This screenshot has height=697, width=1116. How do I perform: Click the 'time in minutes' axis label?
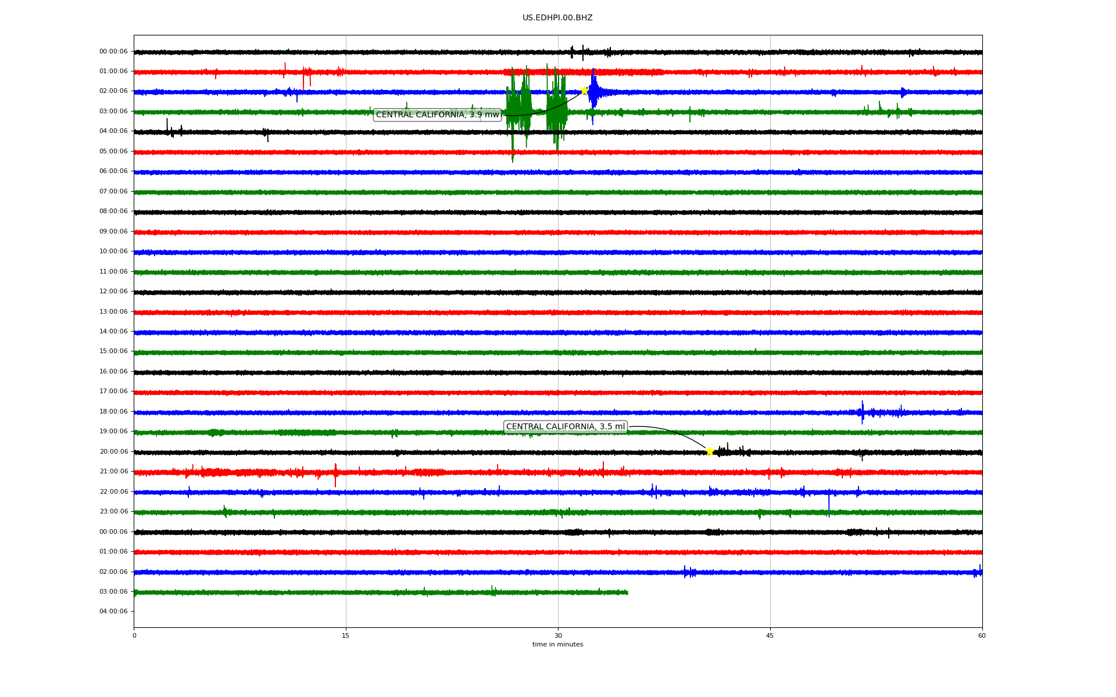pos(557,645)
